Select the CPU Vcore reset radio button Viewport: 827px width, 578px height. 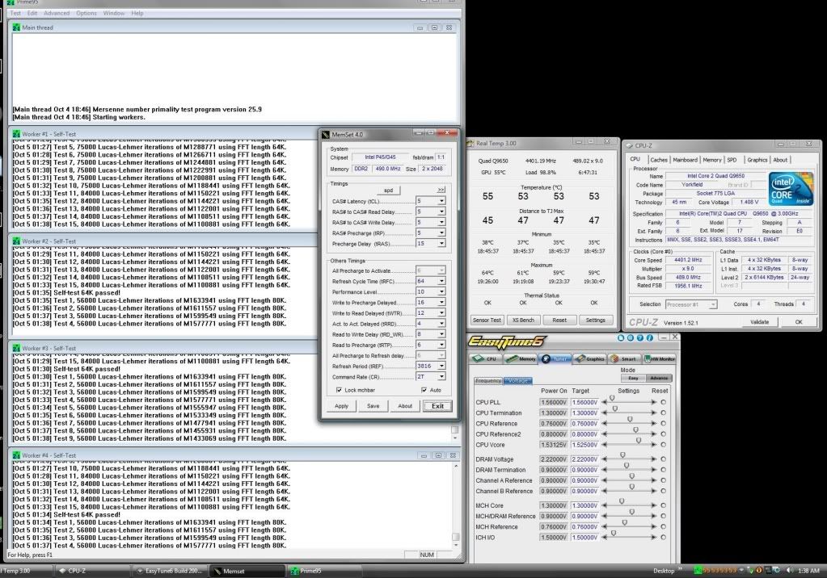664,445
